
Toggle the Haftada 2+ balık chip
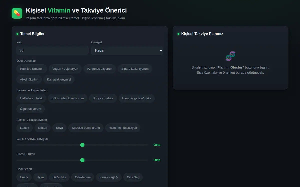click(x=31, y=98)
